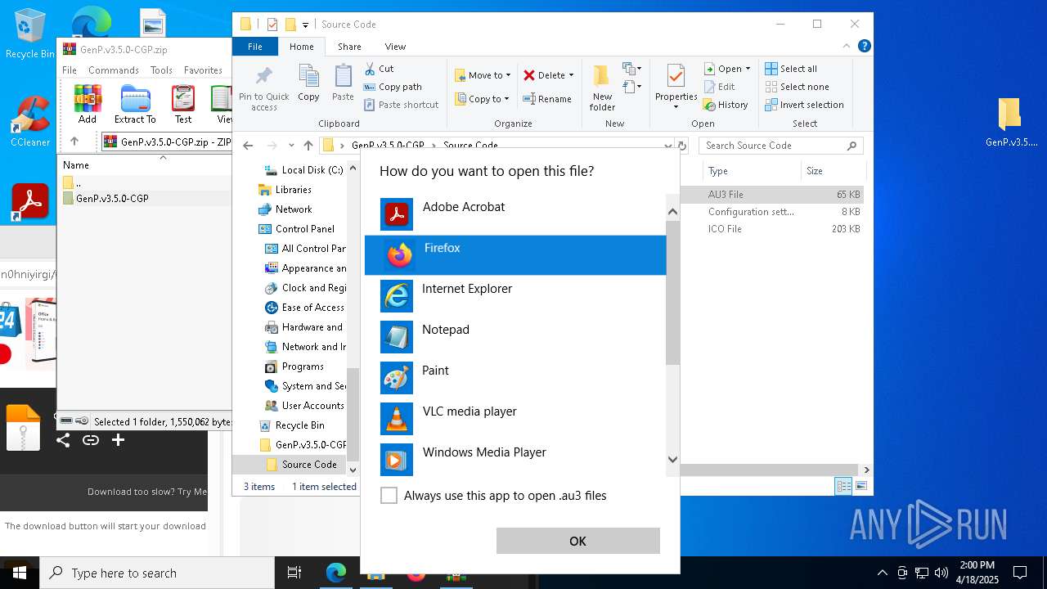The width and height of the screenshot is (1047, 589).
Task: Click the Type column header
Action: point(751,171)
